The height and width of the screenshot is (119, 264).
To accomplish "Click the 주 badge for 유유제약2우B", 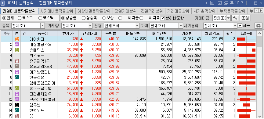I will coord(17,66).
